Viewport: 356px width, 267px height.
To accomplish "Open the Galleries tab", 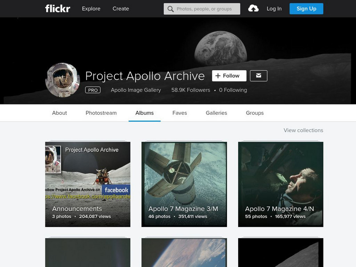I will coord(216,113).
